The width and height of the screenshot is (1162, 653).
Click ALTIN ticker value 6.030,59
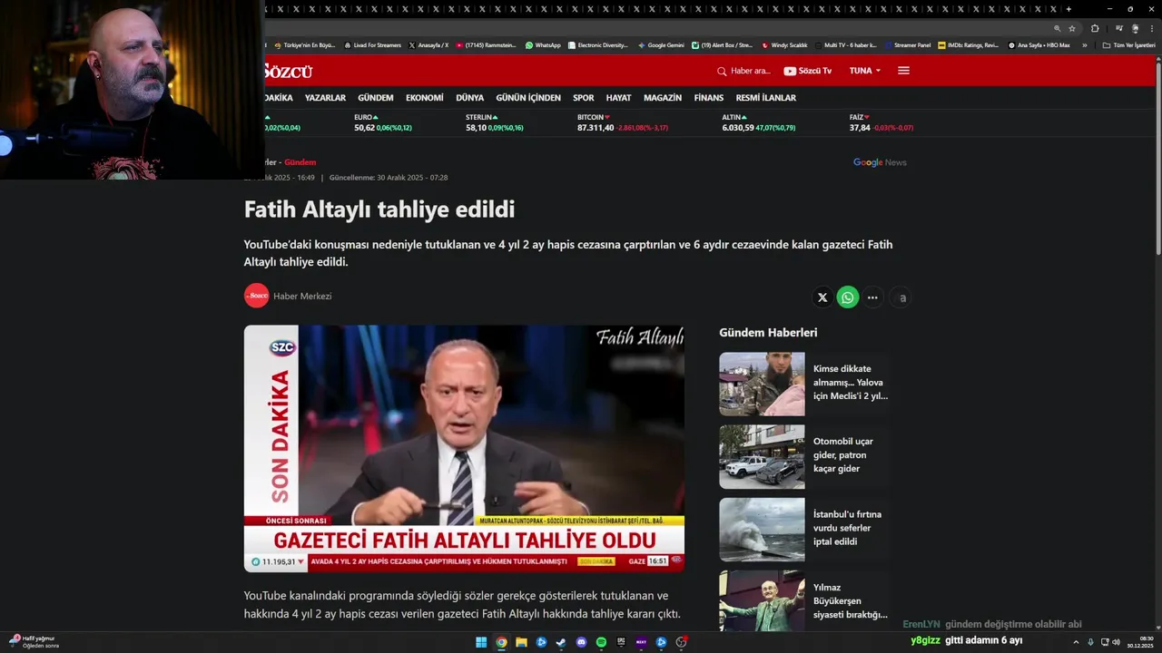tap(738, 128)
